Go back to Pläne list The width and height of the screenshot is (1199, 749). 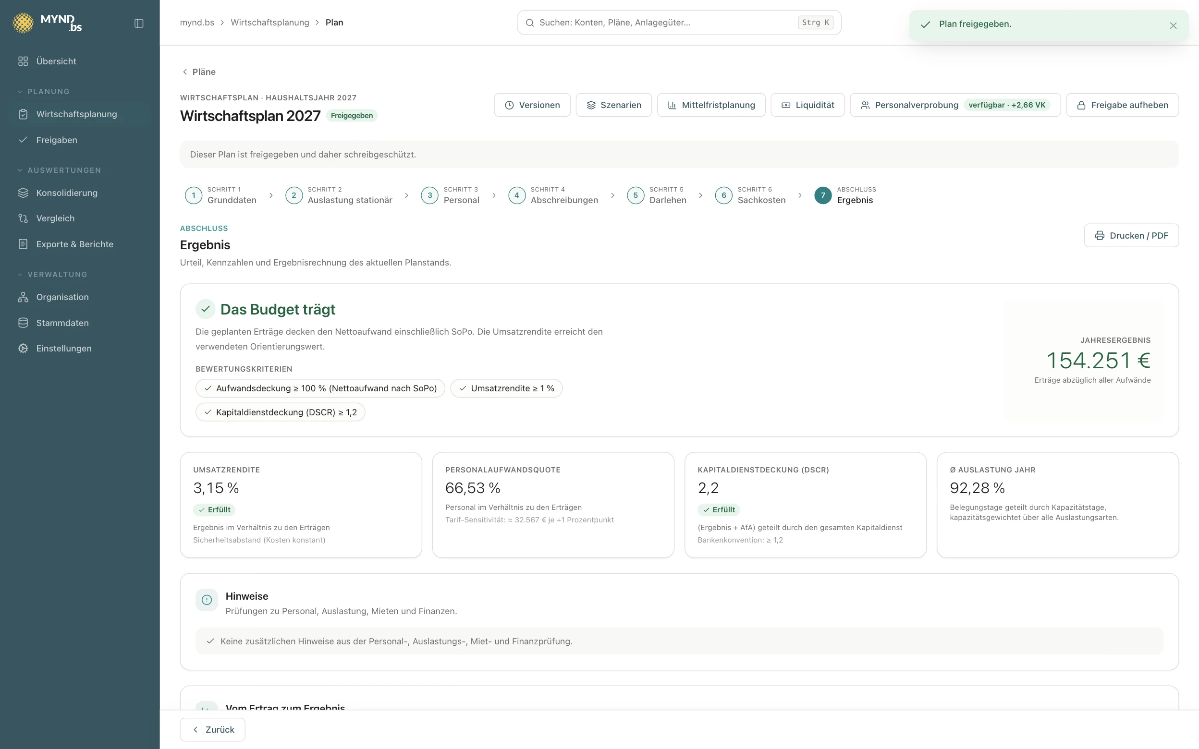coord(199,72)
